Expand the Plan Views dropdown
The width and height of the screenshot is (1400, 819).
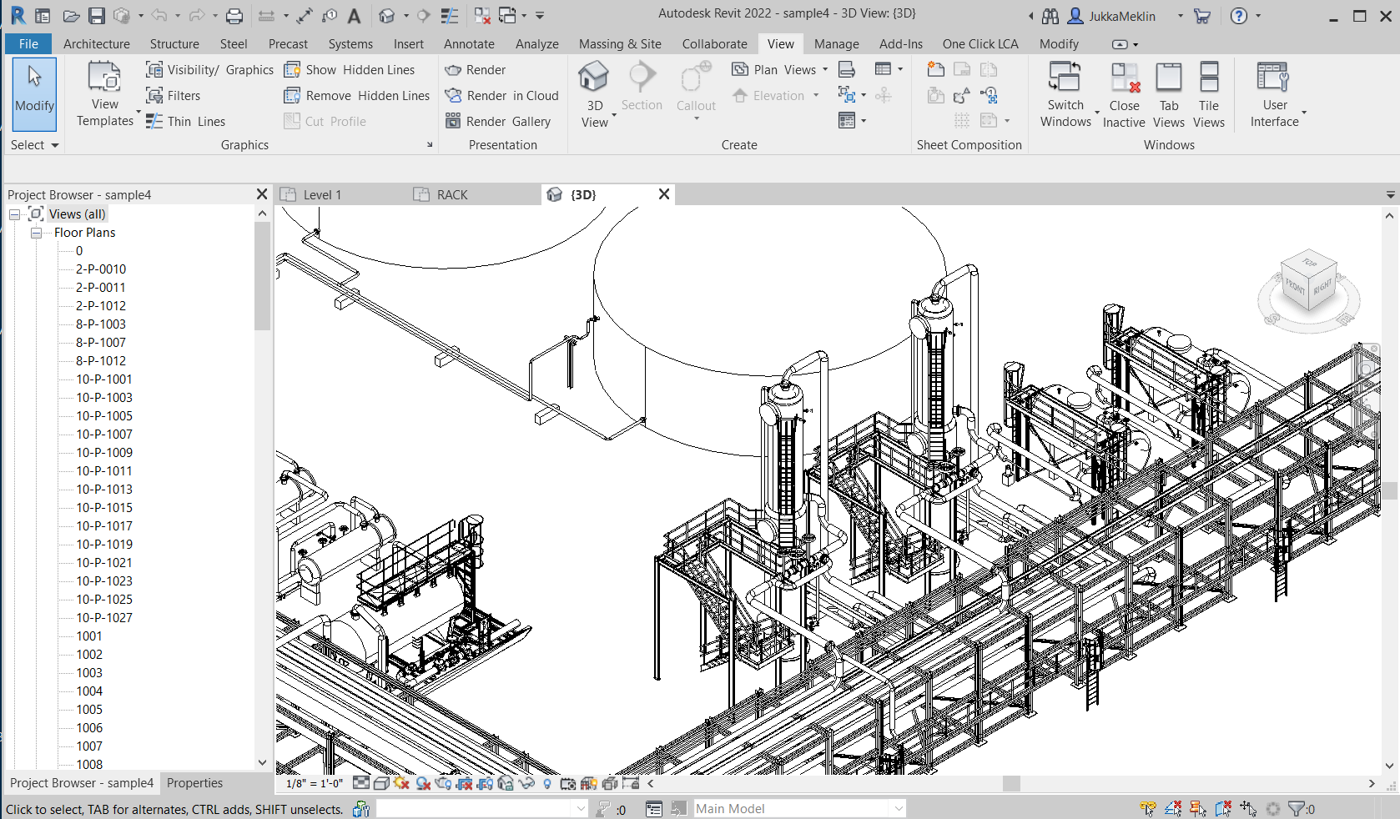pos(824,70)
